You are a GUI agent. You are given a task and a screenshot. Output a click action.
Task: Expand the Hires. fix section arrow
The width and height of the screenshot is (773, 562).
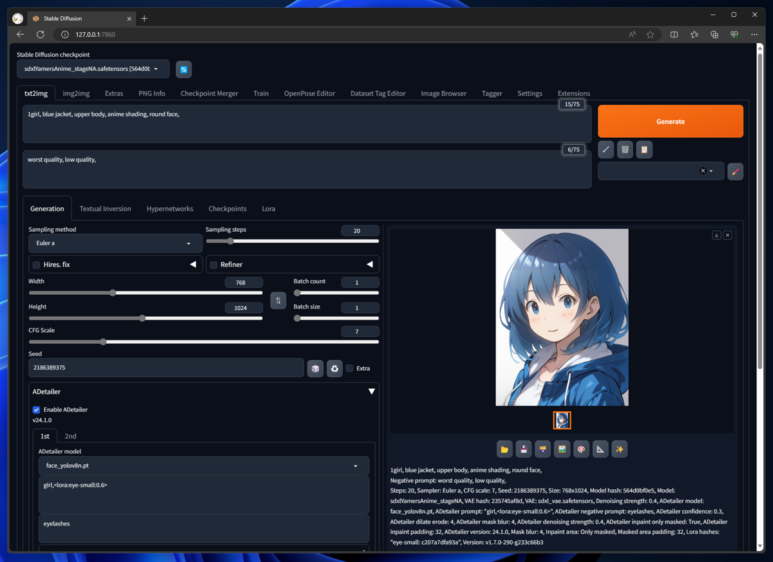click(193, 265)
